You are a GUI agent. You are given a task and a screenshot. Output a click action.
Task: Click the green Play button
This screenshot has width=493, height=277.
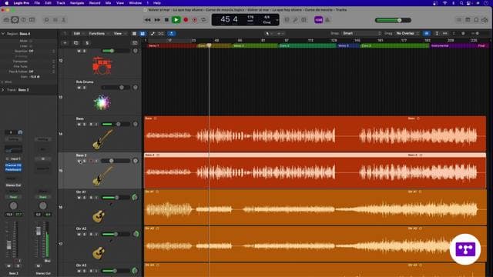(176, 20)
